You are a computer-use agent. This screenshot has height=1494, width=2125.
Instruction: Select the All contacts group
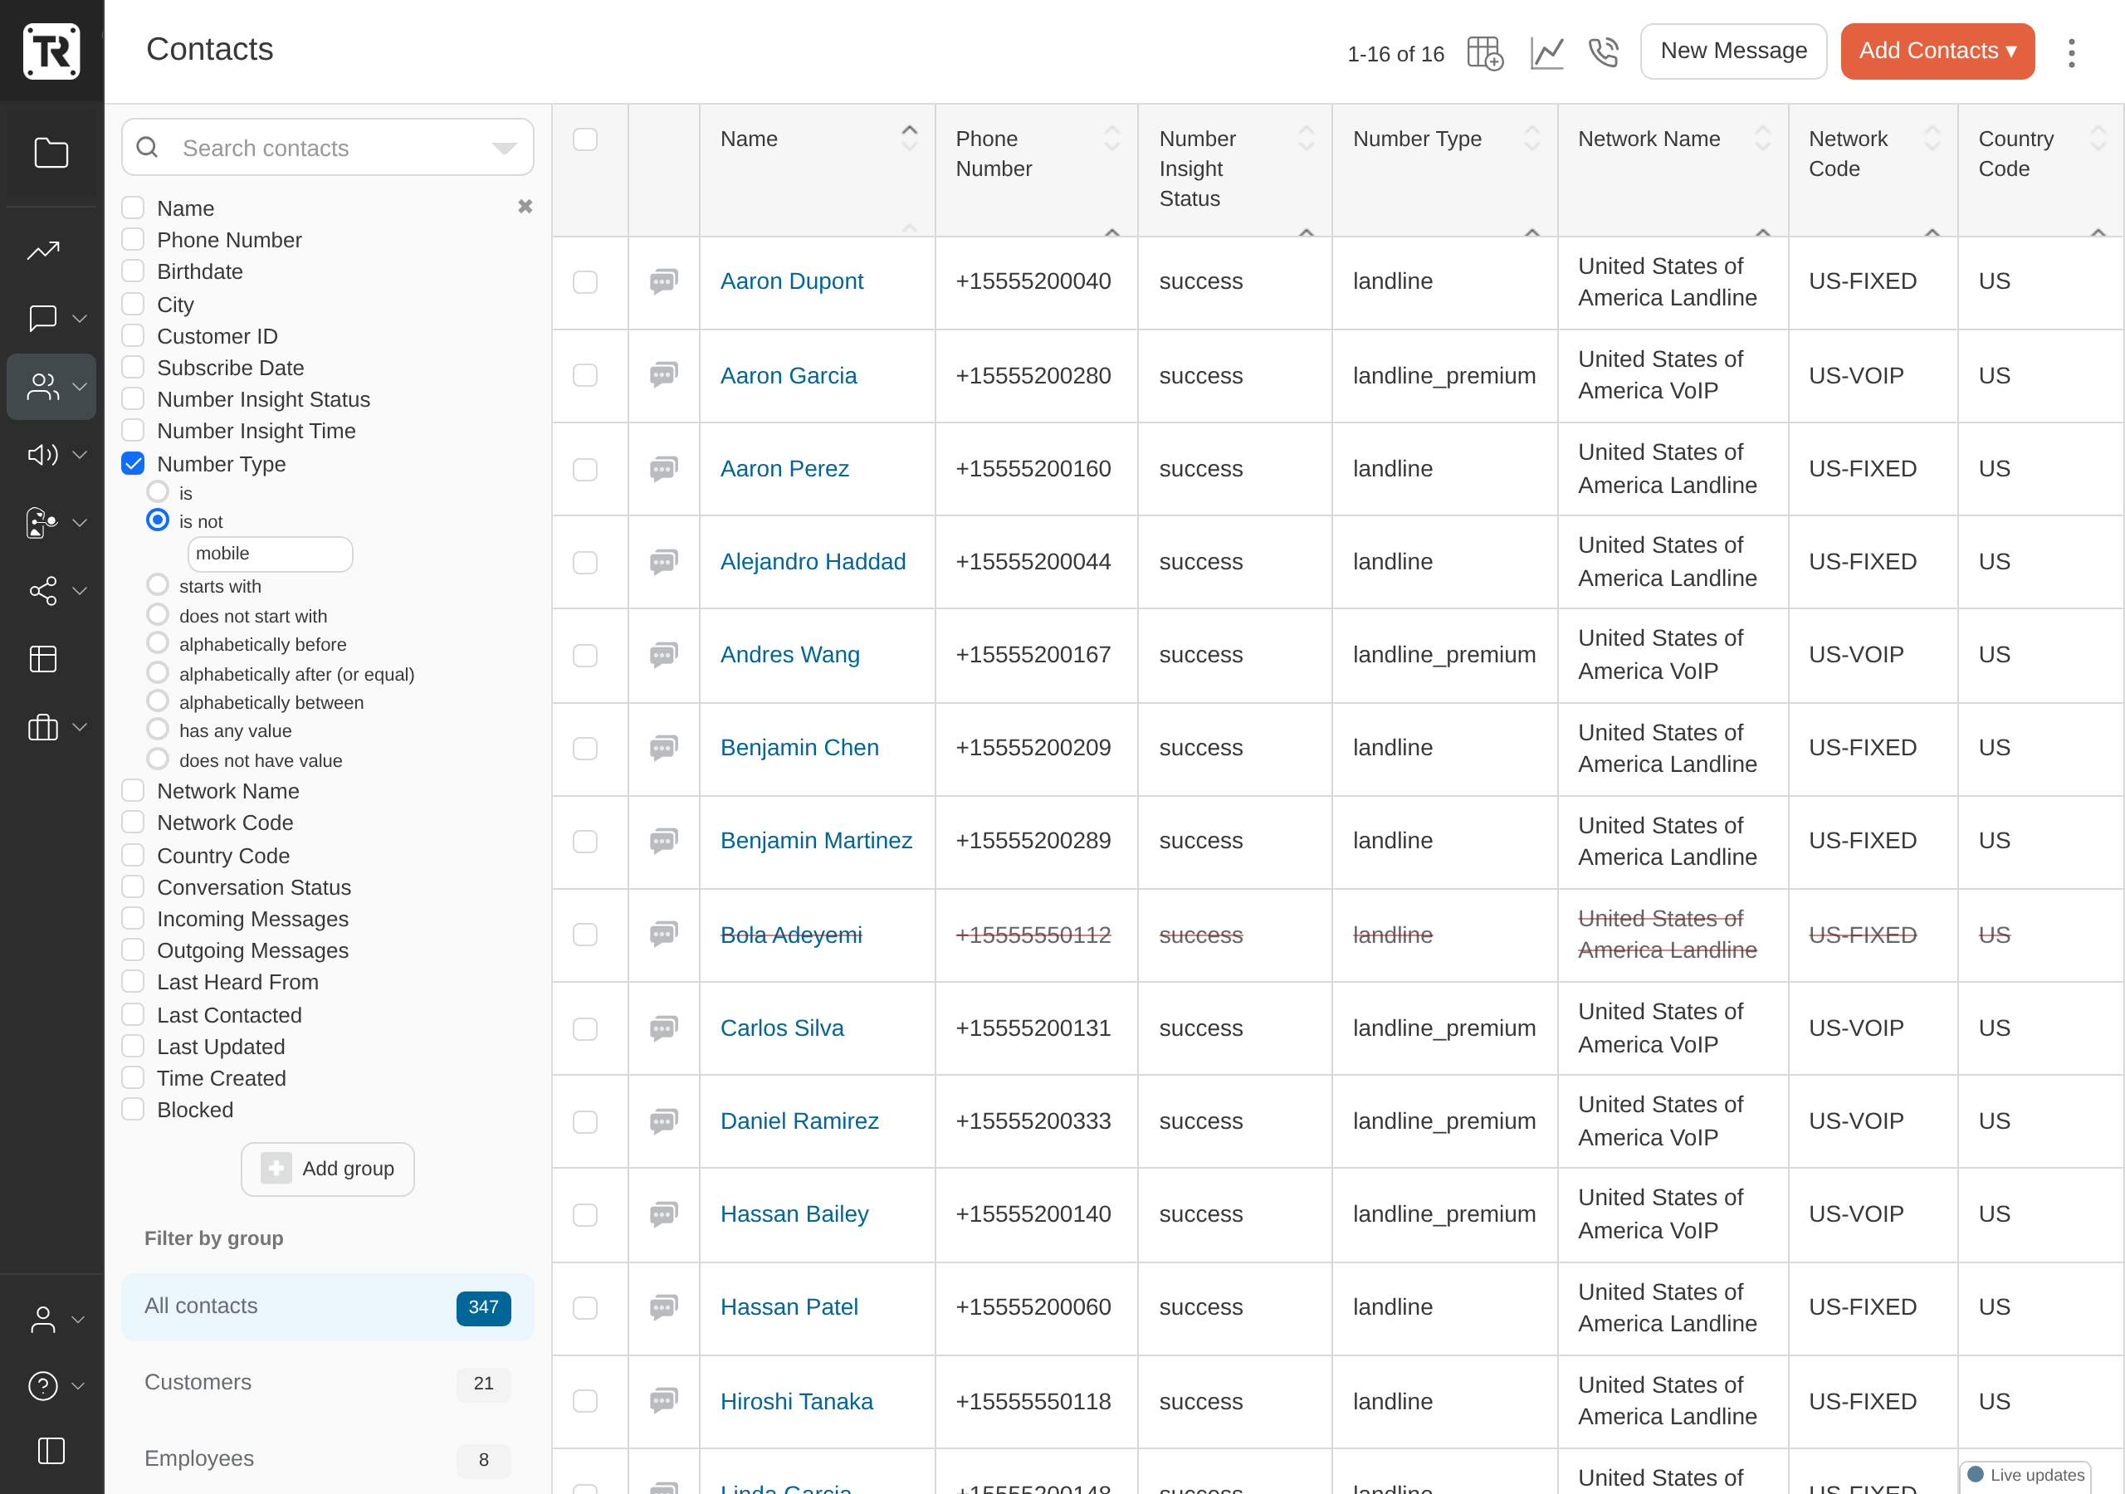[x=328, y=1306]
